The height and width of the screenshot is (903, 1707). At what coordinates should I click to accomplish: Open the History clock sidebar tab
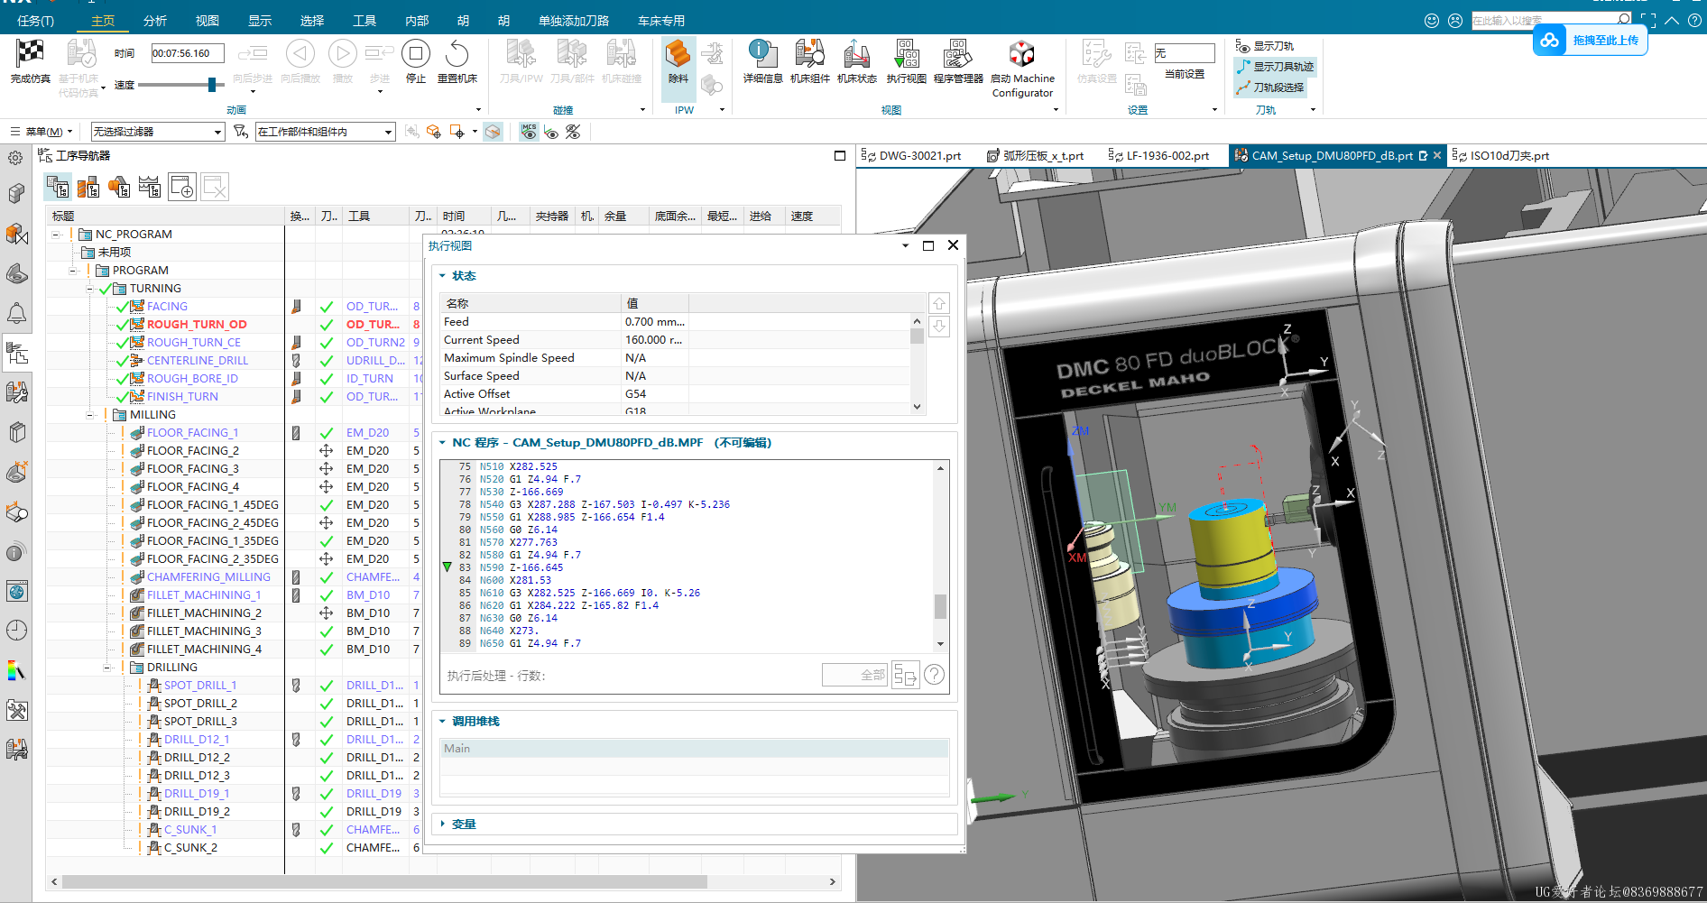tap(16, 630)
